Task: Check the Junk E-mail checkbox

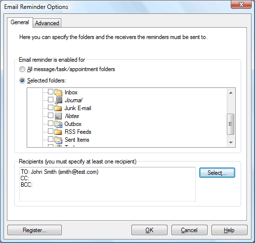Action: click(50, 108)
